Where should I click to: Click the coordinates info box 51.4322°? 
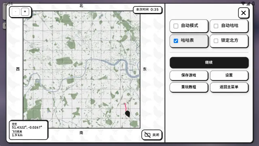[x=27, y=127]
